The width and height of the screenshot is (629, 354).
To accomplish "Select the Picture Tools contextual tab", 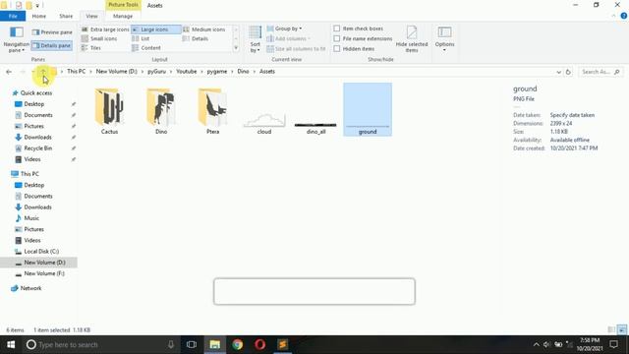I will [x=123, y=5].
